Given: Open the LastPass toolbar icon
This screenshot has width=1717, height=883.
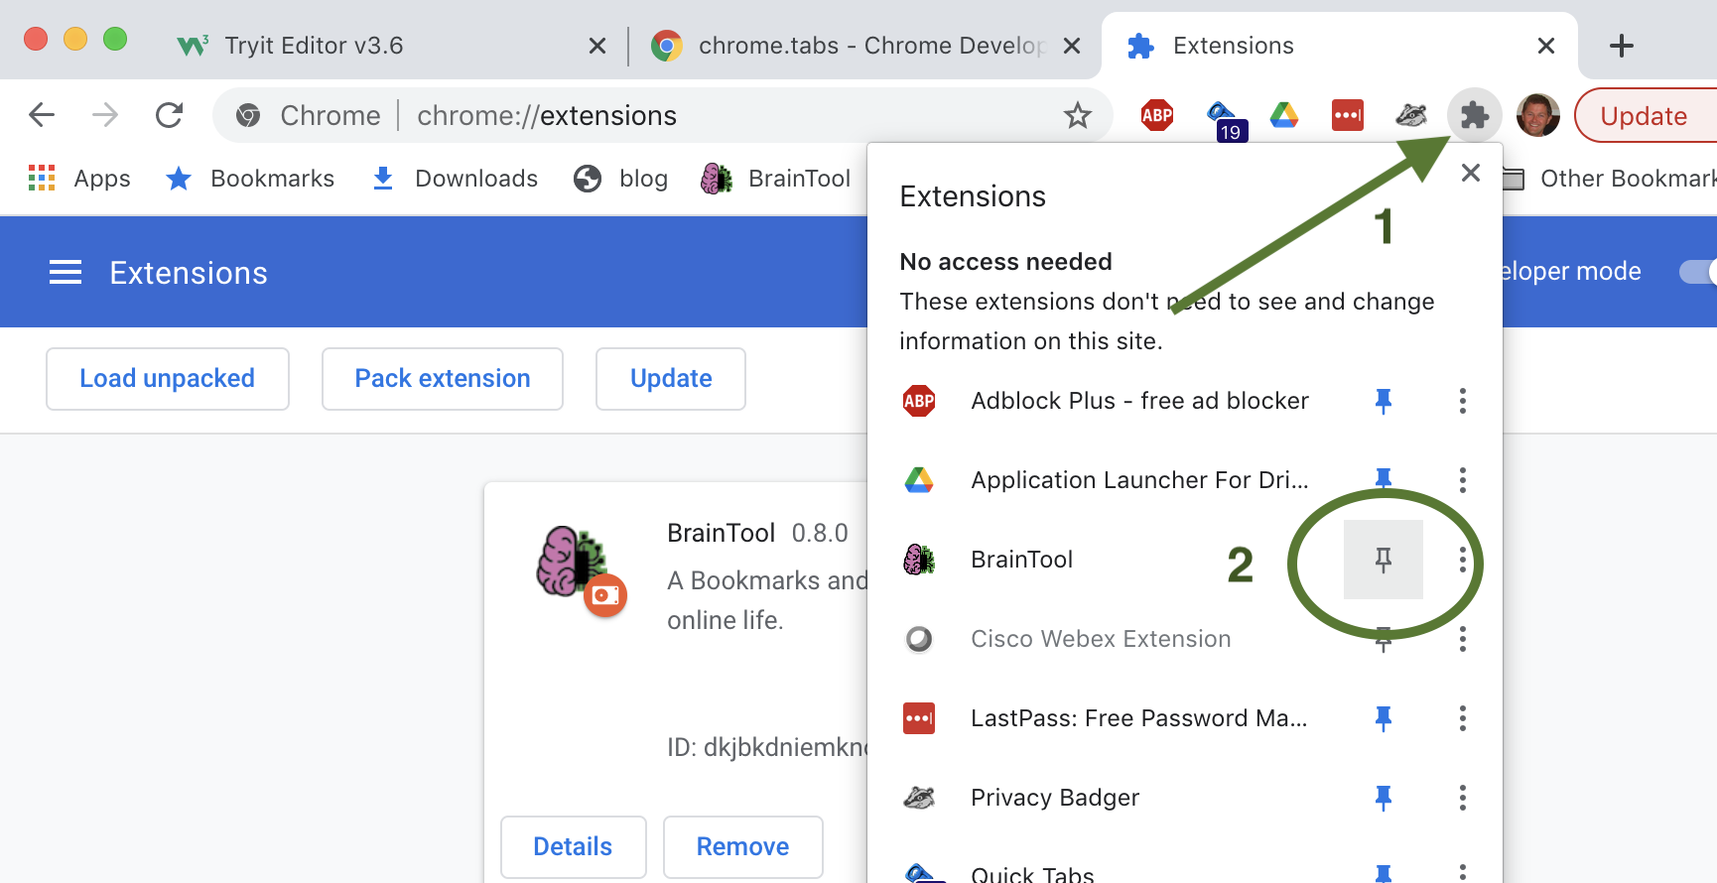Looking at the screenshot, I should pyautogui.click(x=1348, y=115).
